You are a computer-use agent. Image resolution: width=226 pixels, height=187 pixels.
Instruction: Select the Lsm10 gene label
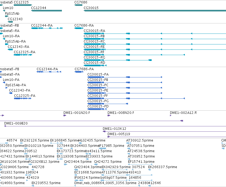click(x=8, y=8)
